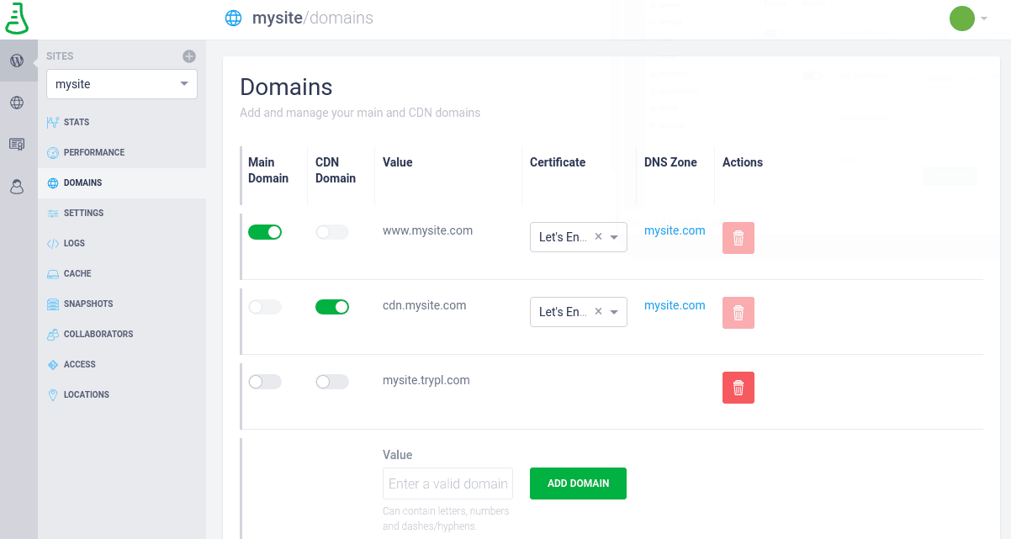The width and height of the screenshot is (1011, 539).
Task: Disable CDN Domain switch for cdn.mysite.com
Action: tap(332, 307)
